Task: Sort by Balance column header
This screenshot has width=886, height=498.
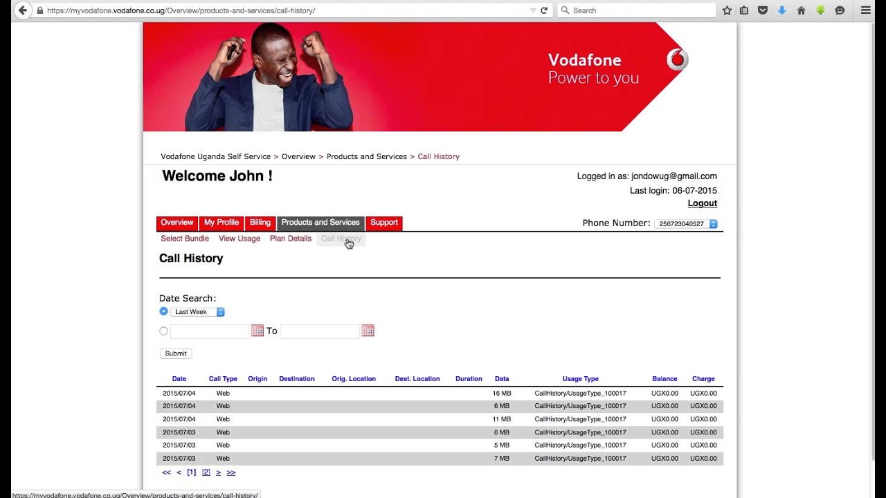Action: pyautogui.click(x=664, y=379)
